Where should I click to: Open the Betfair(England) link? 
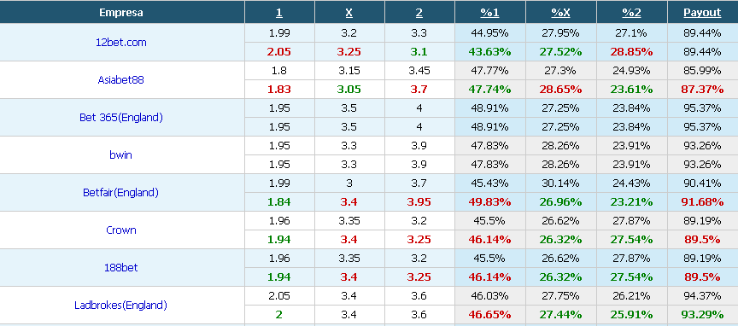coord(121,192)
